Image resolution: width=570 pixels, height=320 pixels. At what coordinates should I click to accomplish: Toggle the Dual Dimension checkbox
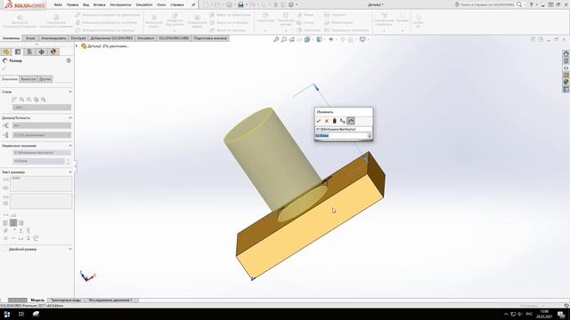[x=4, y=249]
